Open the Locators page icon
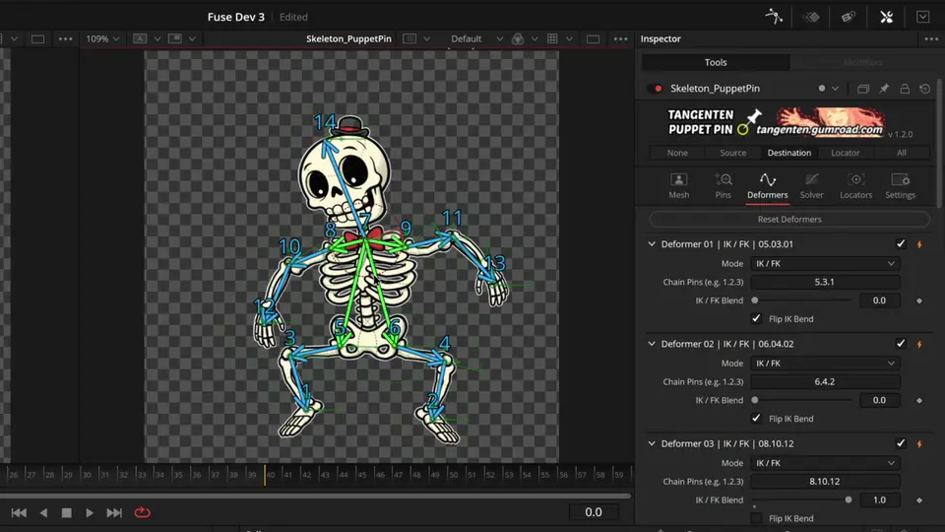945x532 pixels. pos(855,185)
